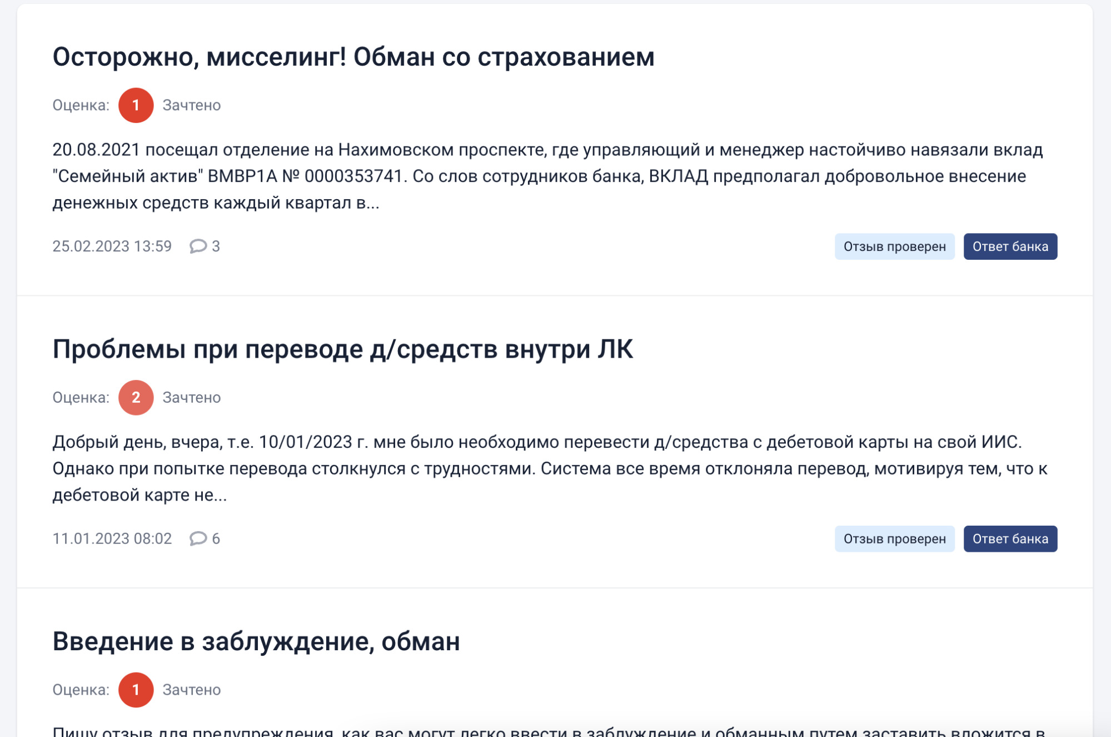The width and height of the screenshot is (1111, 737).
Task: Click 'Отзыв проверен' badge on 11.01.2023 review
Action: point(894,538)
